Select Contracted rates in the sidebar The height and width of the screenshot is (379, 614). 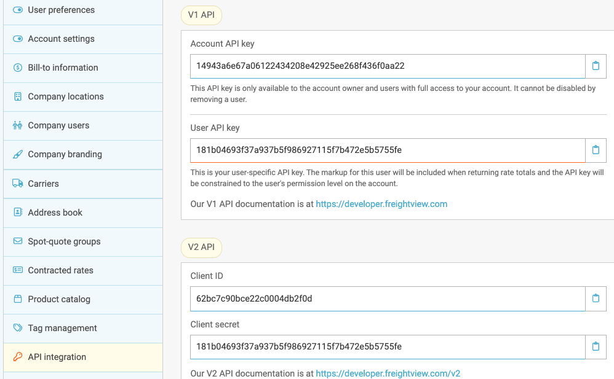60,270
